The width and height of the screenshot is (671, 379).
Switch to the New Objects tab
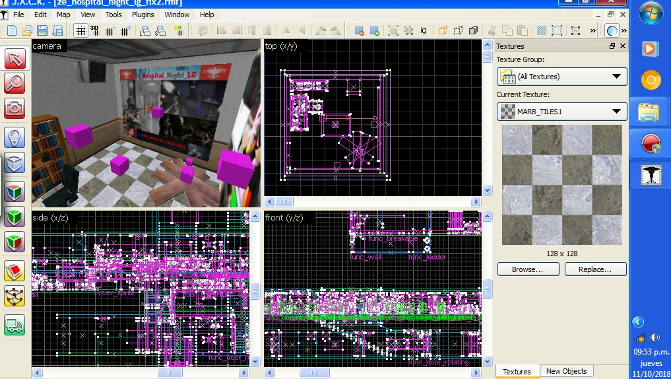tap(566, 371)
